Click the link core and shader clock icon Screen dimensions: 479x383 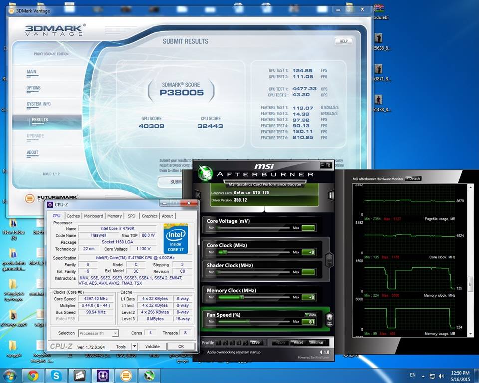[x=329, y=259]
